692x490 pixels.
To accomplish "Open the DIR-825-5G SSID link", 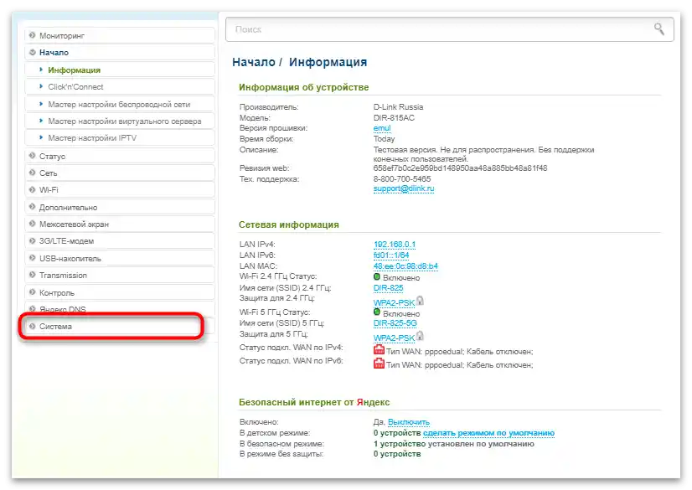I will (x=395, y=322).
